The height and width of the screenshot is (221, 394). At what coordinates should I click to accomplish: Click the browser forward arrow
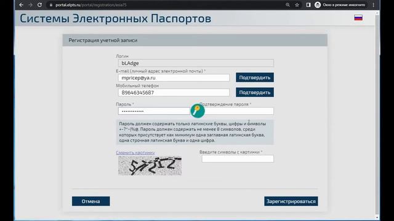click(30, 5)
